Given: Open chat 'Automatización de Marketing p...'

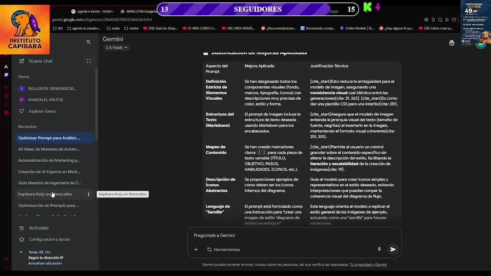Looking at the screenshot, I should tap(54, 160).
